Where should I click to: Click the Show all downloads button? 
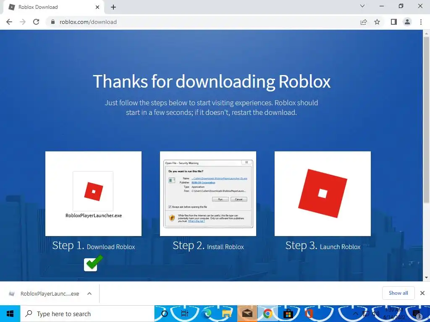pos(398,293)
